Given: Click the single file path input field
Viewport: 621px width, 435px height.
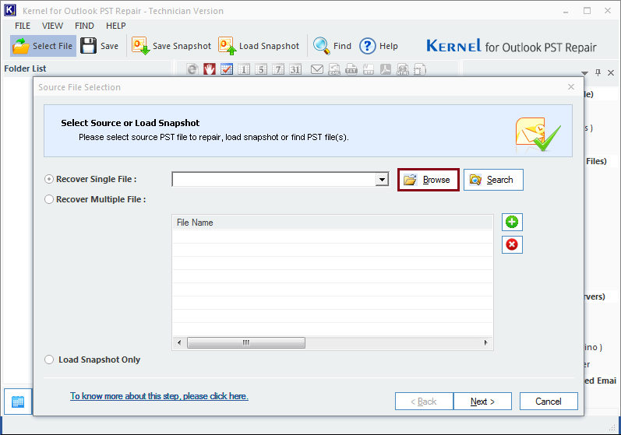Looking at the screenshot, I should 274,180.
